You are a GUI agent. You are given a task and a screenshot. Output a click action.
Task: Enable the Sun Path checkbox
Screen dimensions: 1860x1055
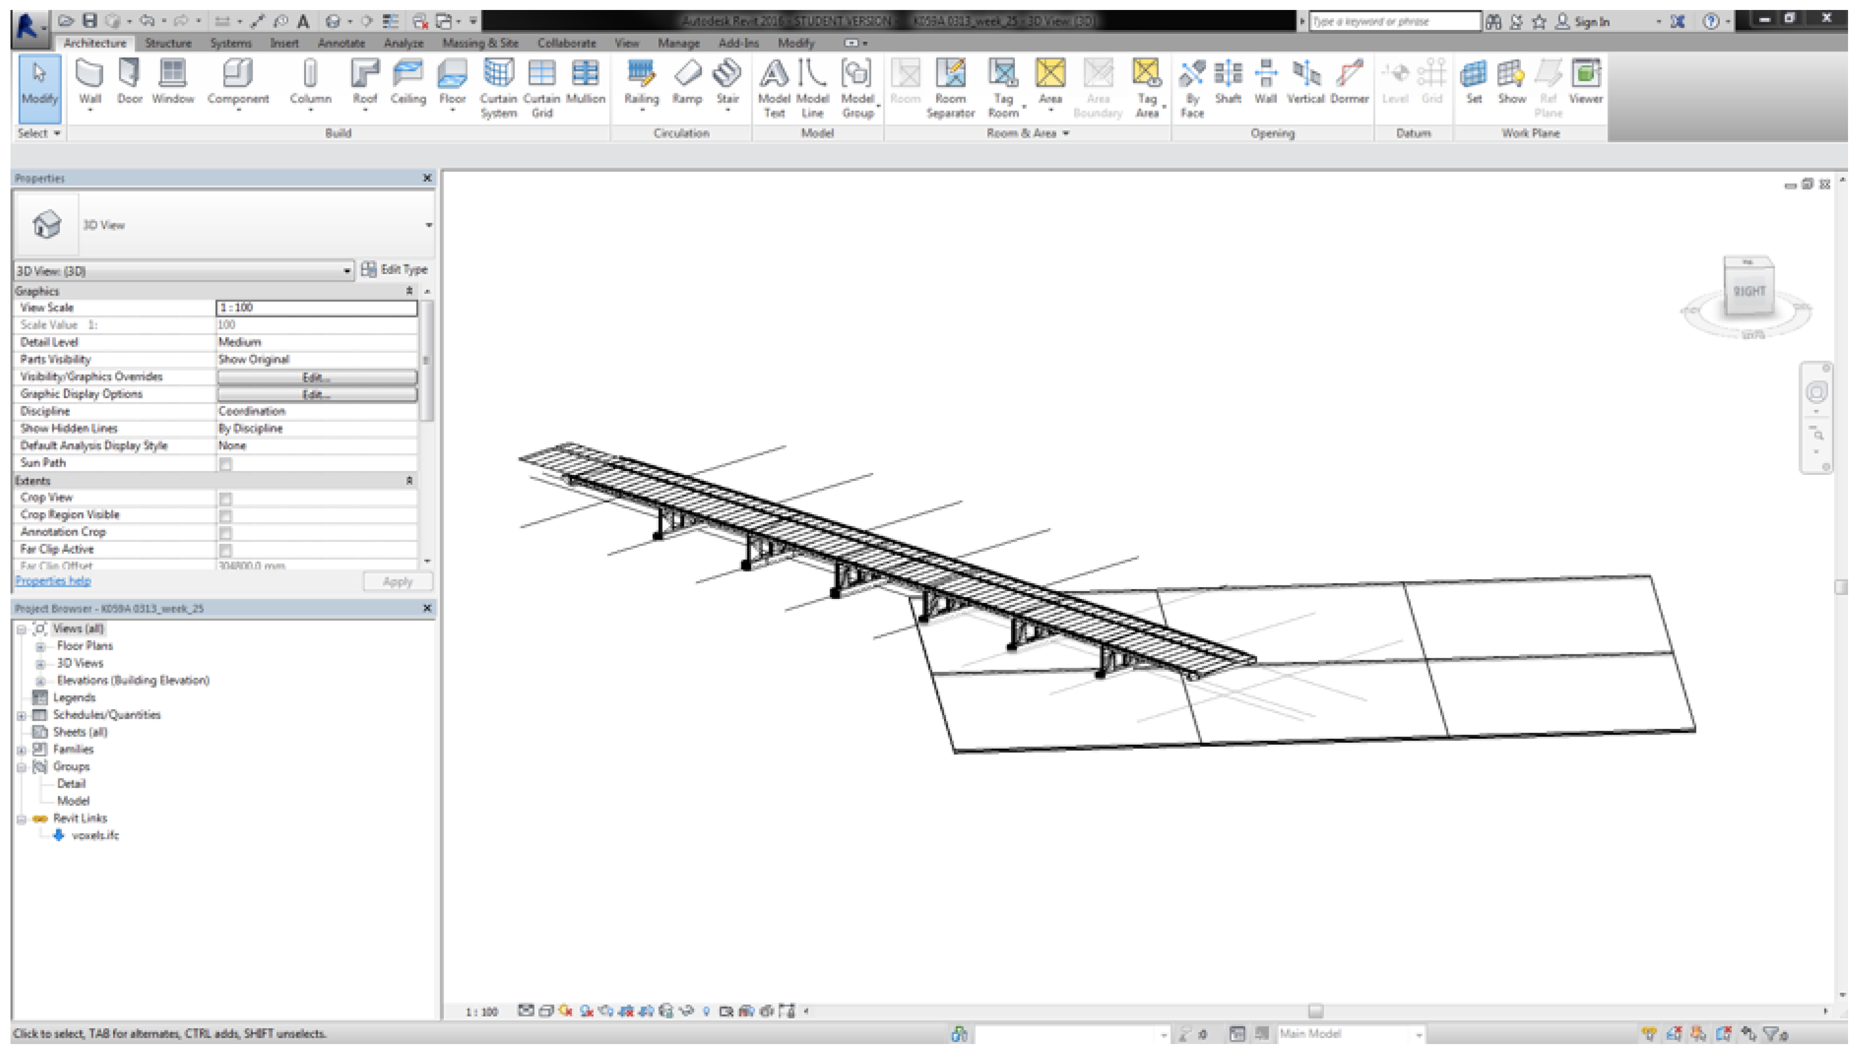click(x=226, y=464)
